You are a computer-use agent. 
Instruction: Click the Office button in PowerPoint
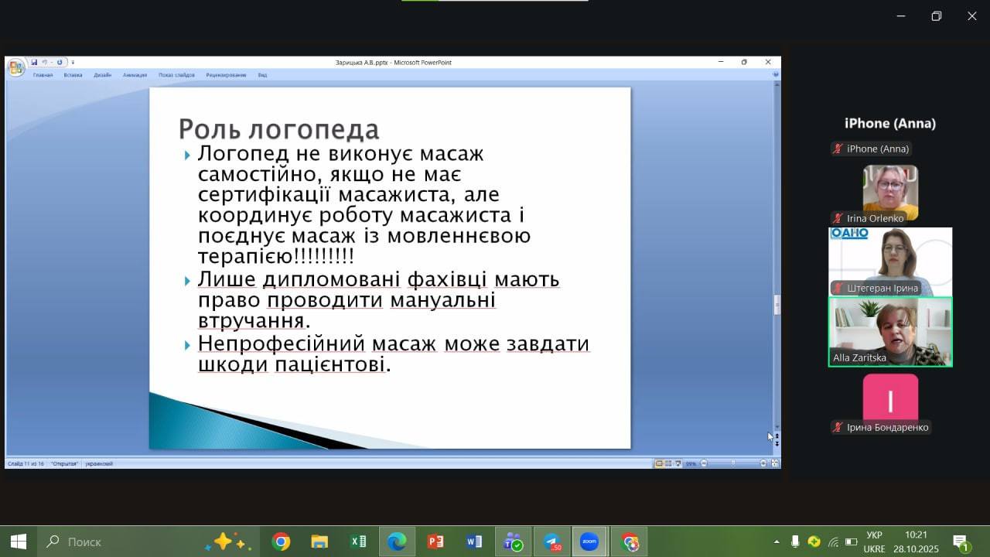pos(15,68)
